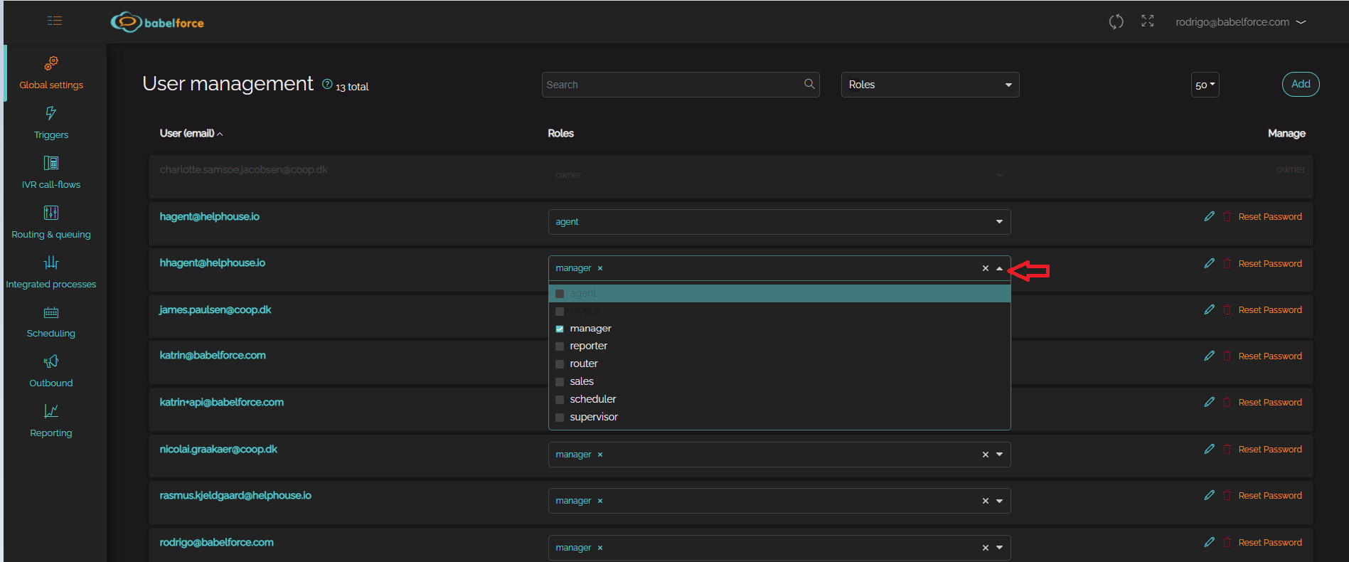The width and height of the screenshot is (1349, 562).
Task: Open rodrigo@babelforce.com account menu
Action: 1241,22
